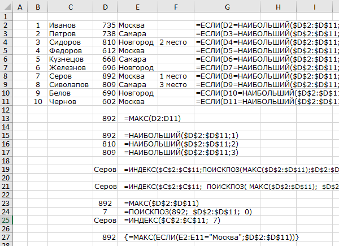Click the select-all corner of the grid
This screenshot has height=246, width=339.
5,7
